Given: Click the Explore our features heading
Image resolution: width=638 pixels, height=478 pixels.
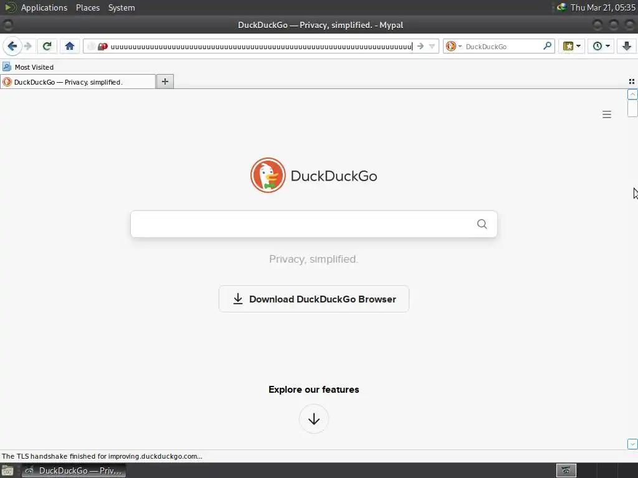Looking at the screenshot, I should tap(314, 390).
